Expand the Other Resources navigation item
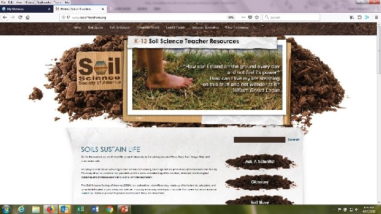The height and width of the screenshot is (214, 381). (237, 27)
